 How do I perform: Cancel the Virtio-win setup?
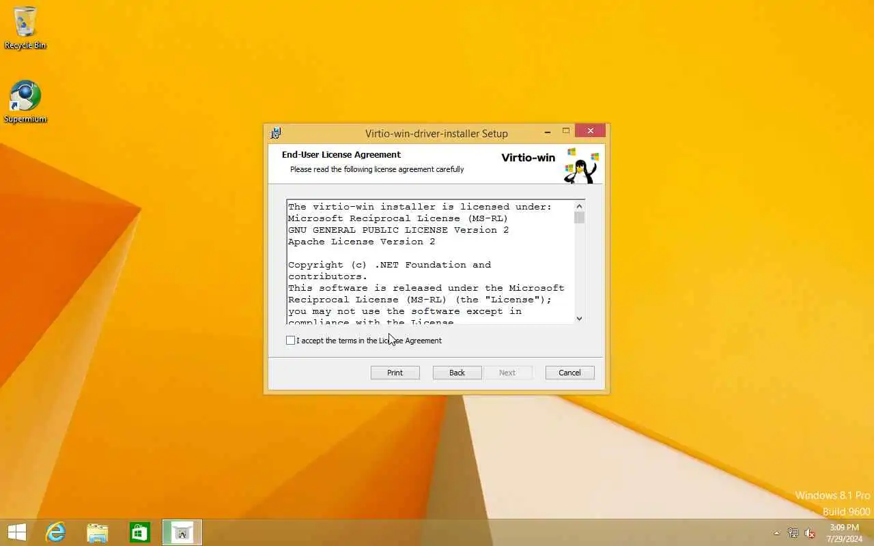(x=569, y=373)
